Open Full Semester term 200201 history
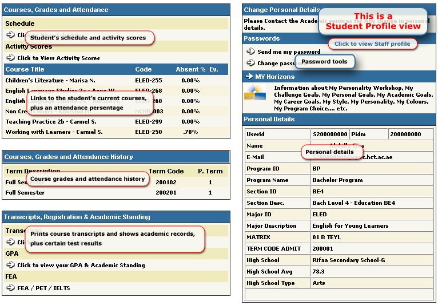The height and width of the screenshot is (305, 438). pos(25,193)
